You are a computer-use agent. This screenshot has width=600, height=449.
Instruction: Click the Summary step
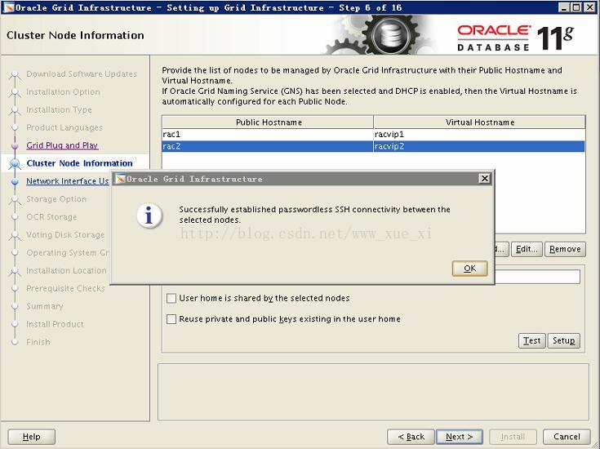(x=45, y=306)
